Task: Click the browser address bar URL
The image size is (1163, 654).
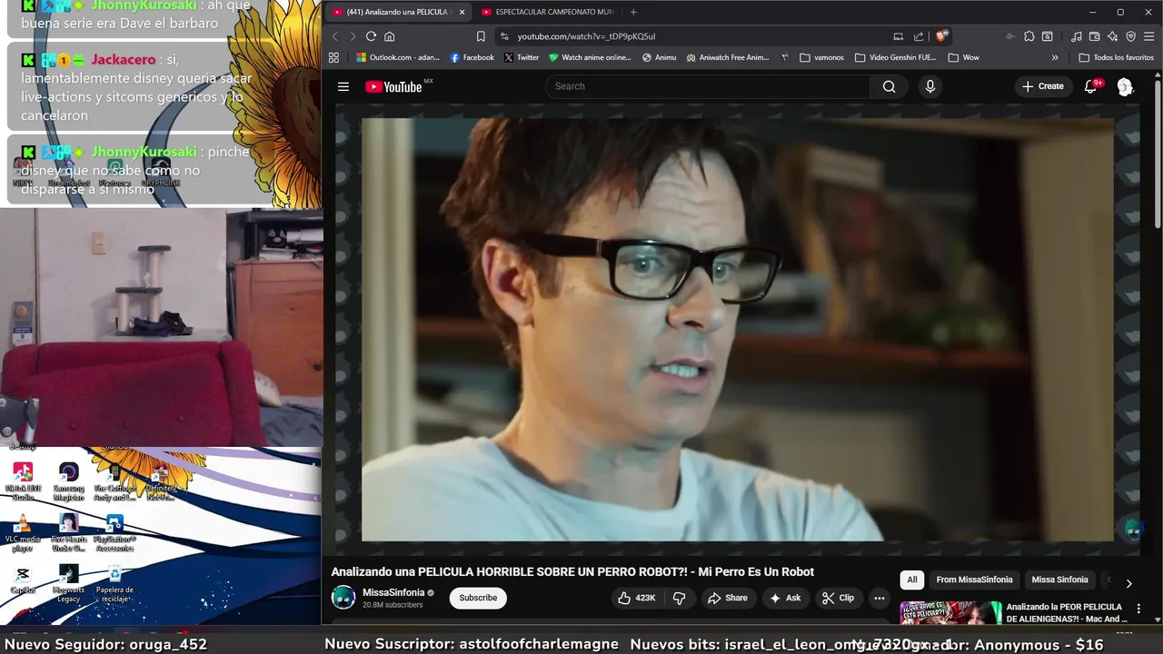Action: click(x=586, y=36)
